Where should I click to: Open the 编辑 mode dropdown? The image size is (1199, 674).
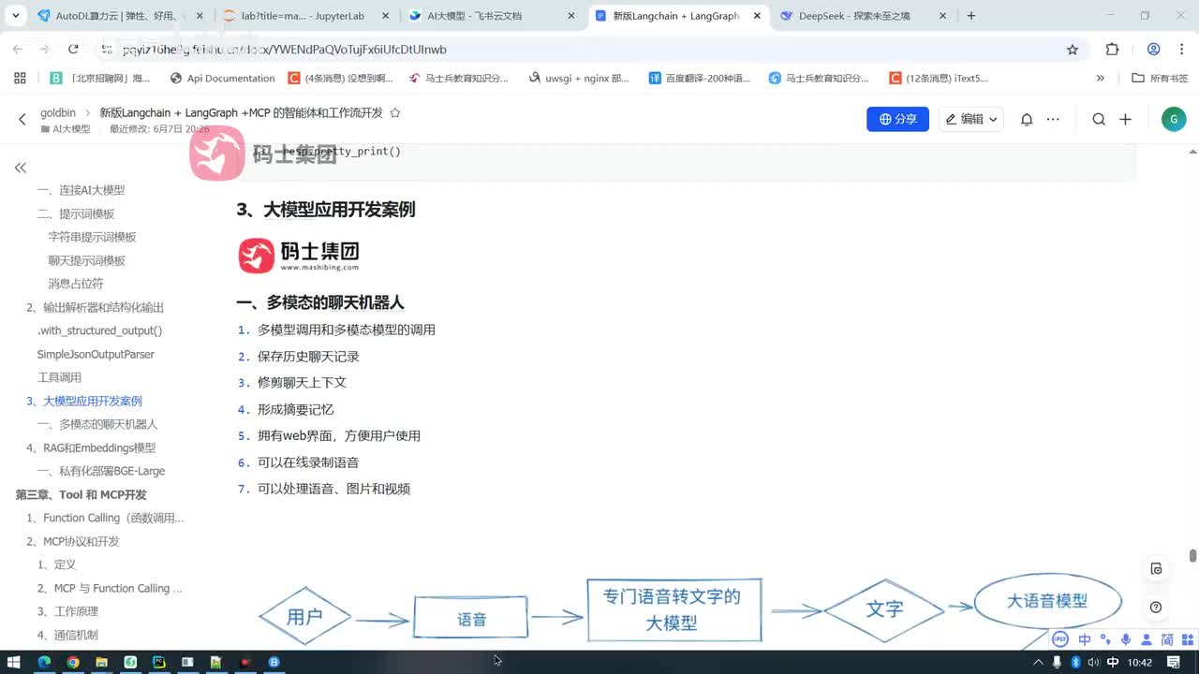(971, 119)
